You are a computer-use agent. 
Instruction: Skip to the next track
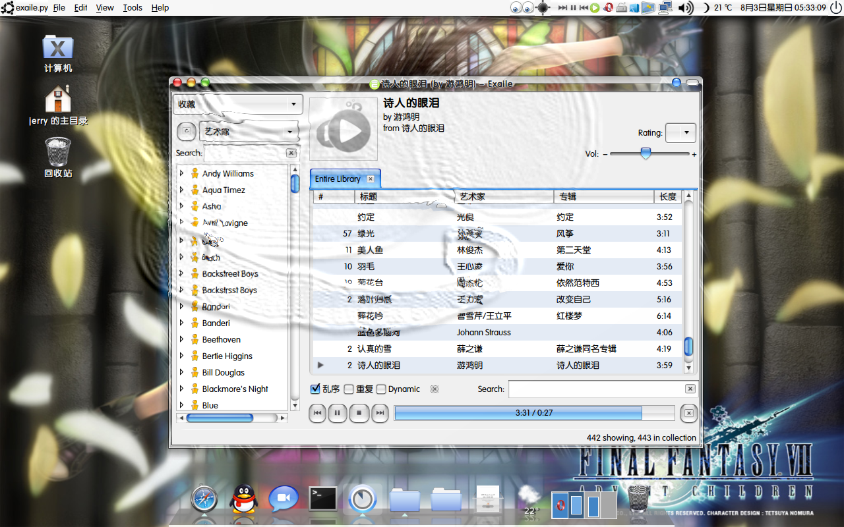[380, 413]
